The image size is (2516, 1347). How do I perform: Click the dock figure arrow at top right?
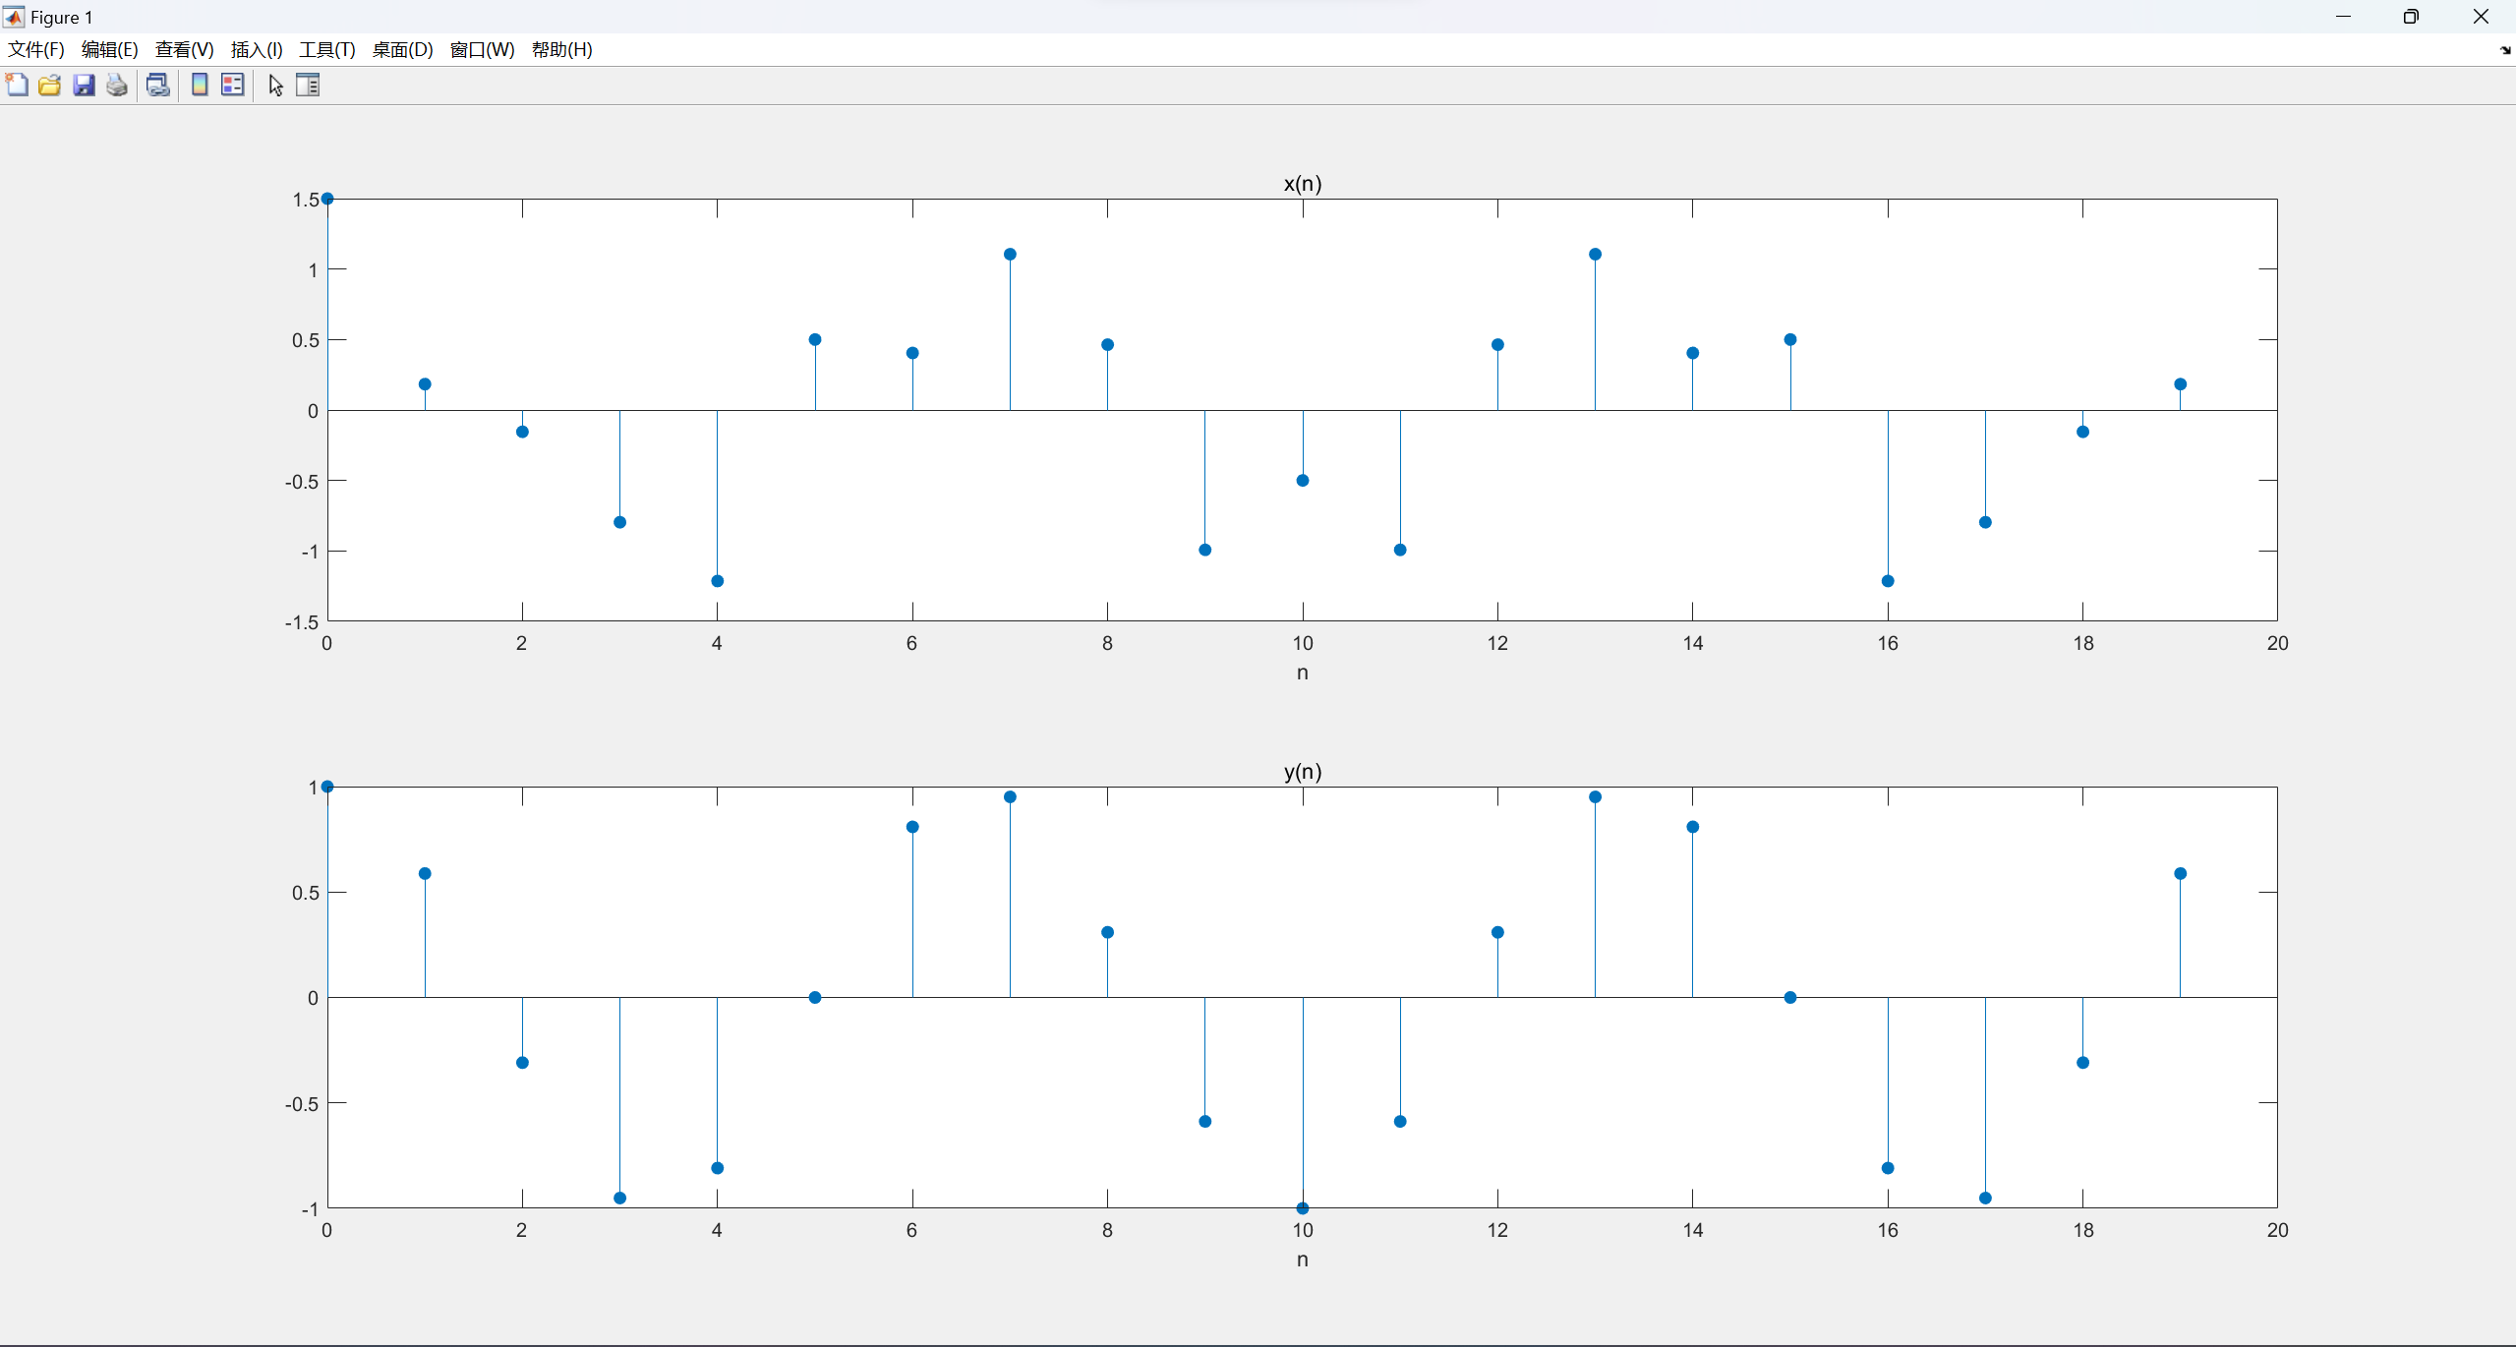click(x=2504, y=50)
